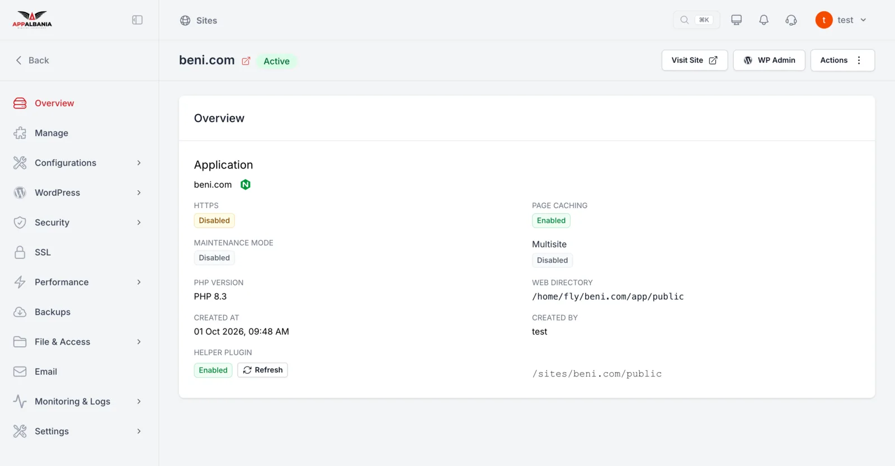Expand the Performance chevron
895x466 pixels.
(139, 283)
